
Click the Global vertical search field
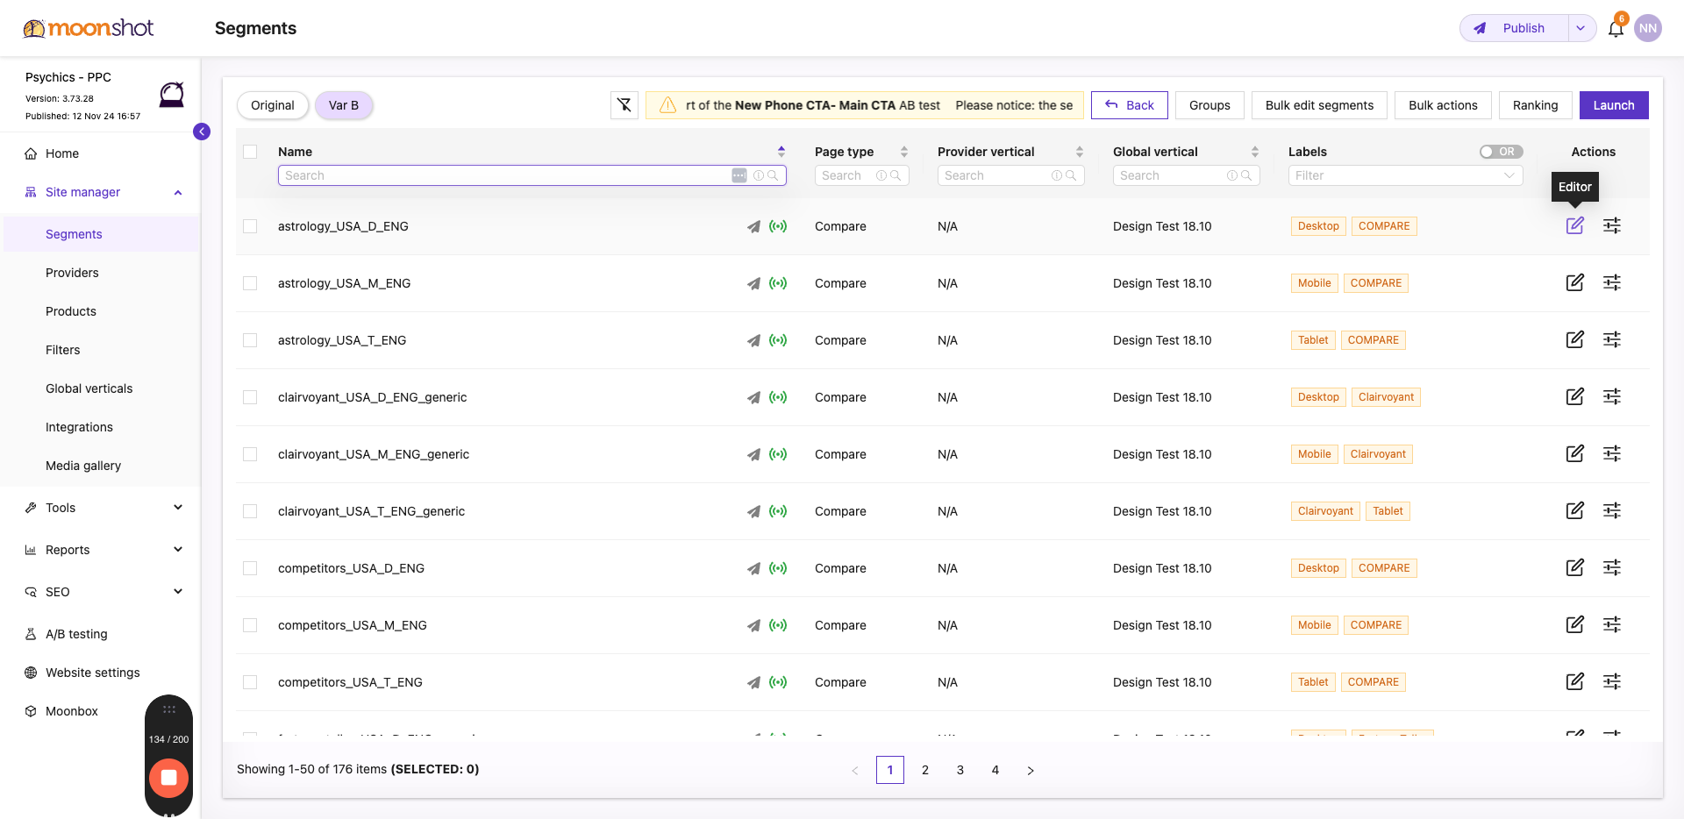click(x=1186, y=175)
